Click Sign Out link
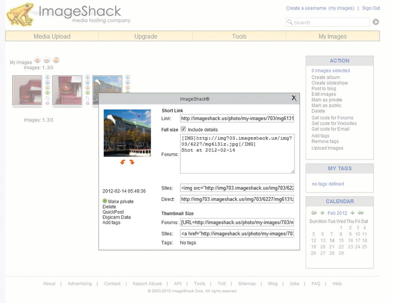The image size is (394, 303). (x=371, y=8)
